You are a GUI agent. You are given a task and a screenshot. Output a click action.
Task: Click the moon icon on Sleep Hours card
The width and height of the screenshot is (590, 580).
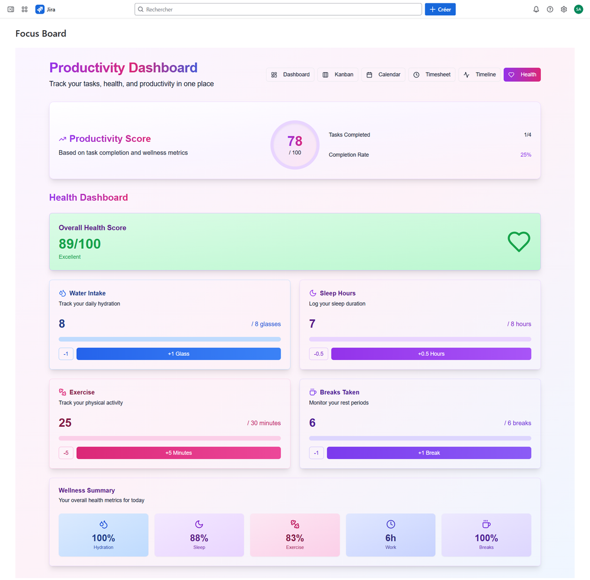coord(312,293)
